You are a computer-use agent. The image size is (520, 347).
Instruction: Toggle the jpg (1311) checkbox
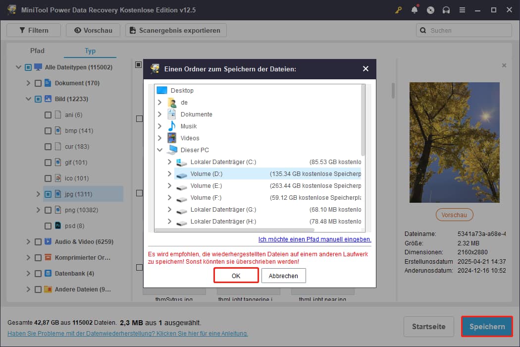click(x=48, y=194)
